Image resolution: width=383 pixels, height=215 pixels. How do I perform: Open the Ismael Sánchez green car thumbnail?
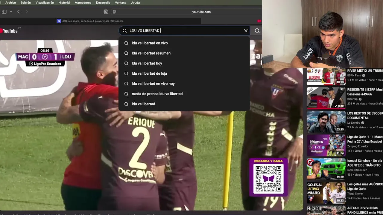tap(326, 169)
